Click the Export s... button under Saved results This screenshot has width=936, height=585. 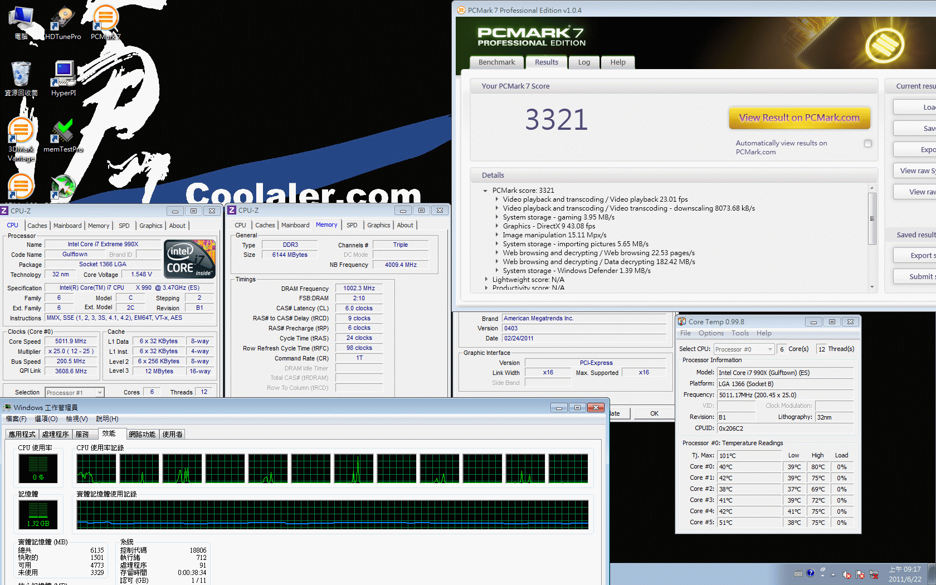pos(915,255)
